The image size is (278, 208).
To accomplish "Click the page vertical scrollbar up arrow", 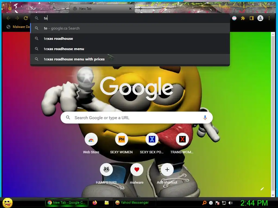I will [x=273, y=34].
